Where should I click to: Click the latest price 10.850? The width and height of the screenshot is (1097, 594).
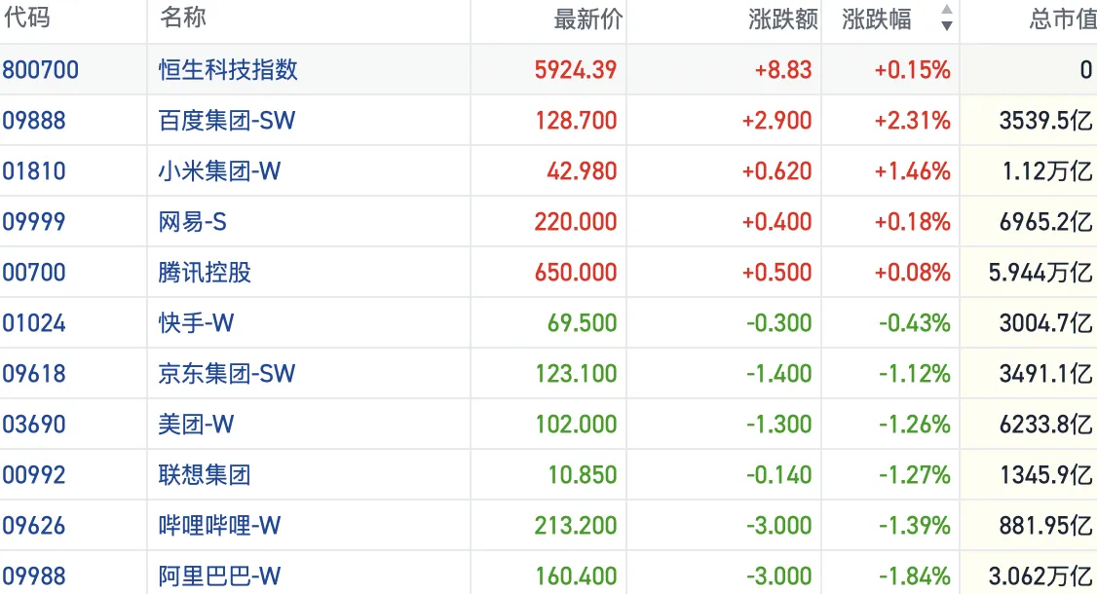coord(582,475)
